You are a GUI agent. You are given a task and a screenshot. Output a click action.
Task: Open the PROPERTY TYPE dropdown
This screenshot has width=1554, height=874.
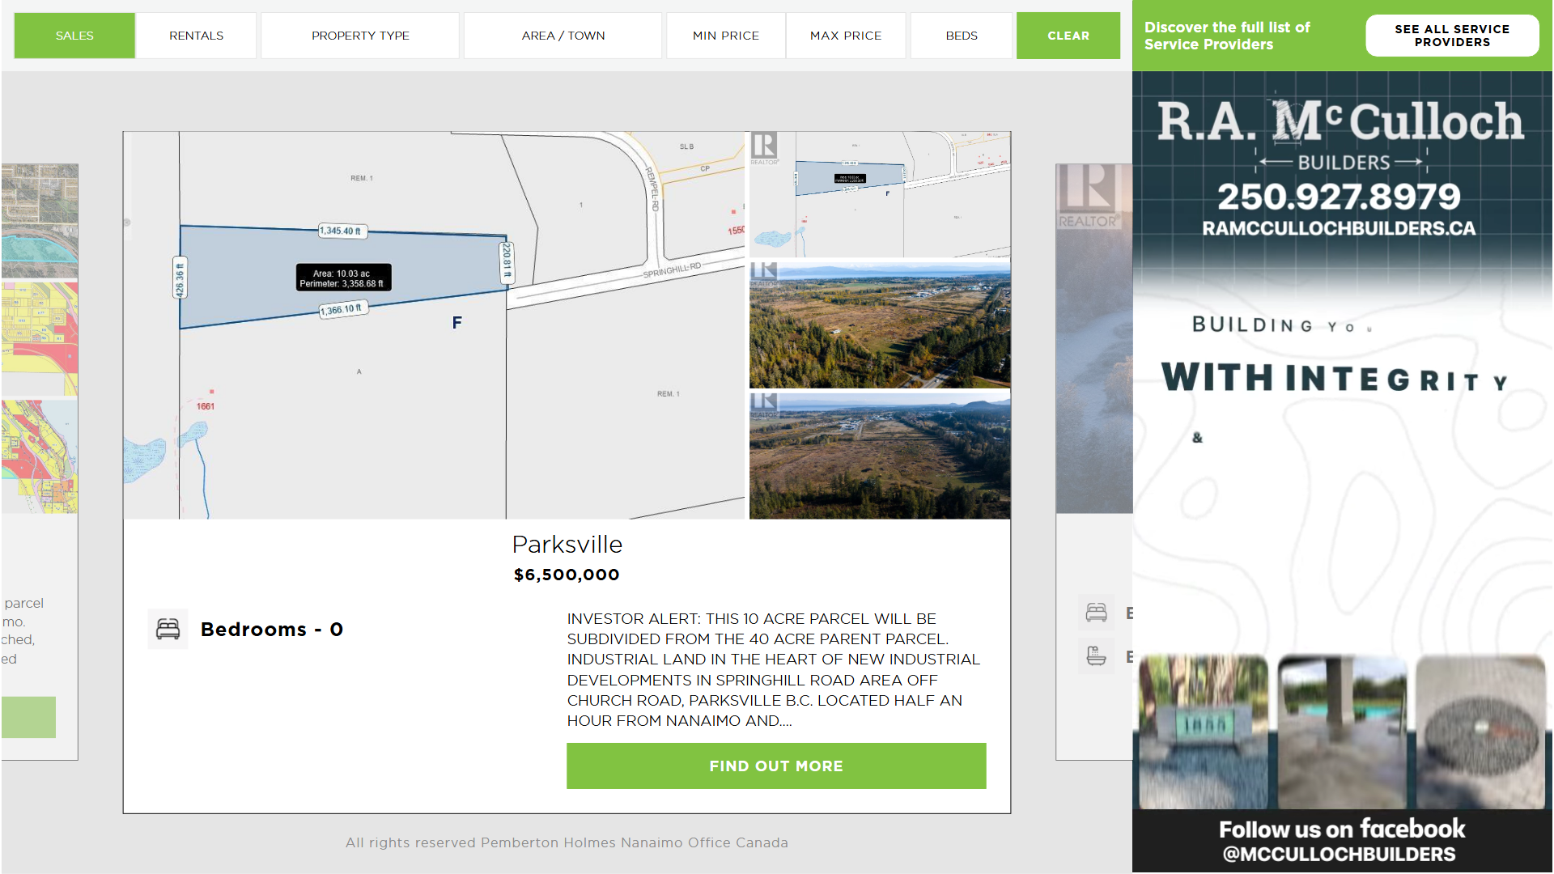(x=360, y=36)
